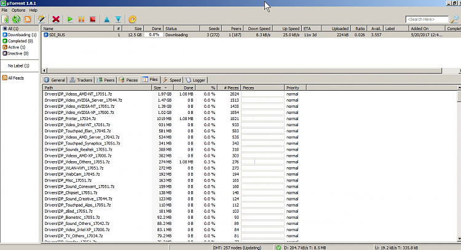Sort files by the Path column header
461x250 pixels.
[x=97, y=88]
